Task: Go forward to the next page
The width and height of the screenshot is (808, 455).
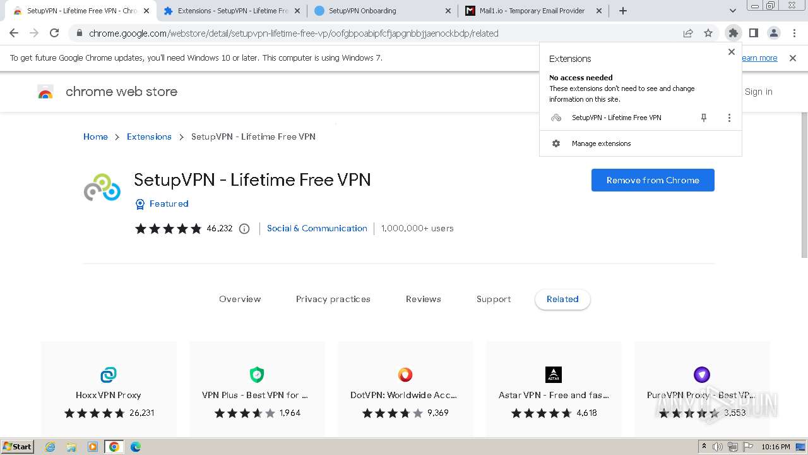Action: pyautogui.click(x=34, y=33)
